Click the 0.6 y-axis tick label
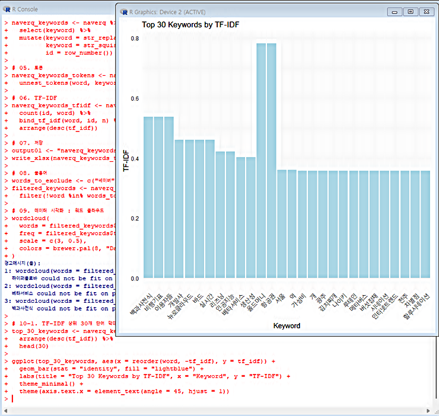This screenshot has height=416, width=439. (135, 98)
